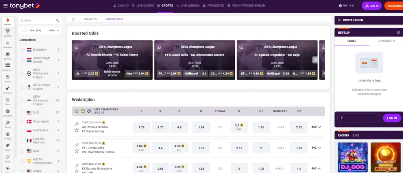Image resolution: width=403 pixels, height=173 pixels.
Task: Open Favorieten star in the sidebar
Action: 7,44
